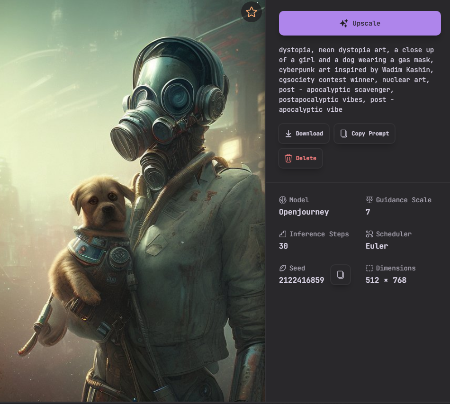This screenshot has width=450, height=404.
Task: Click the Seed leaf icon
Action: 283,268
